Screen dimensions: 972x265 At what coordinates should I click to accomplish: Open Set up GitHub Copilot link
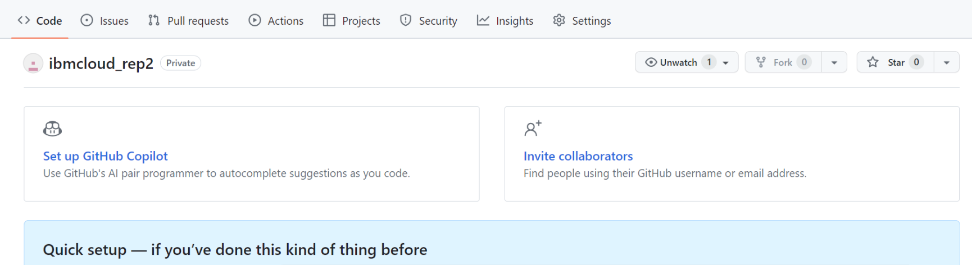point(106,156)
